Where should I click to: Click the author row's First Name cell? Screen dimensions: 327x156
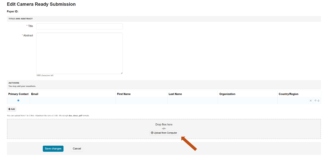[141, 101]
